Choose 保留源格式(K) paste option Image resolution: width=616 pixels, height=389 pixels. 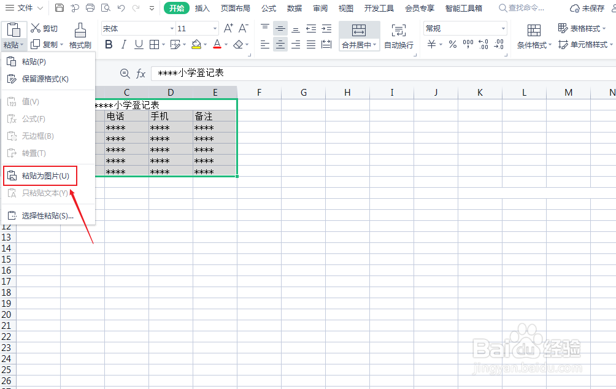coord(48,79)
